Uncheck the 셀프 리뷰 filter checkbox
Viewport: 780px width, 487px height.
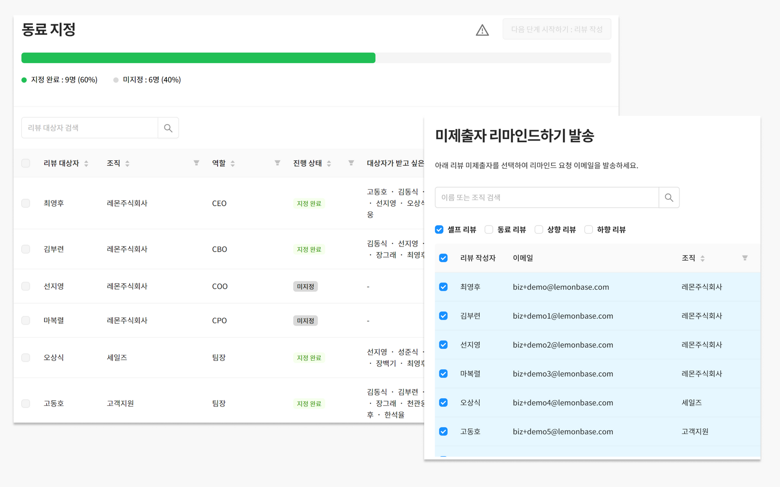(x=439, y=229)
